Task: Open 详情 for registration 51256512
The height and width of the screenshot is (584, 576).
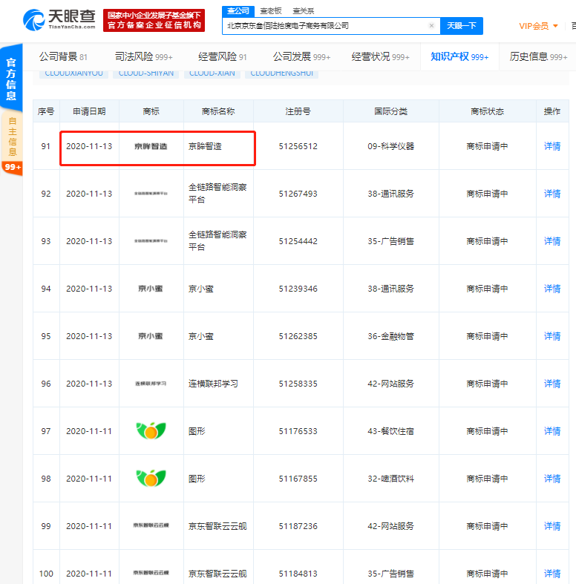Action: pyautogui.click(x=552, y=146)
